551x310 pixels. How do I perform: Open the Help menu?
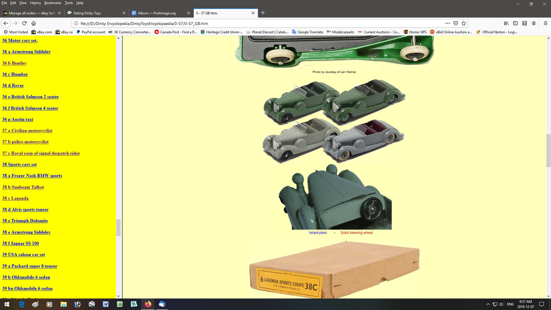(80, 3)
